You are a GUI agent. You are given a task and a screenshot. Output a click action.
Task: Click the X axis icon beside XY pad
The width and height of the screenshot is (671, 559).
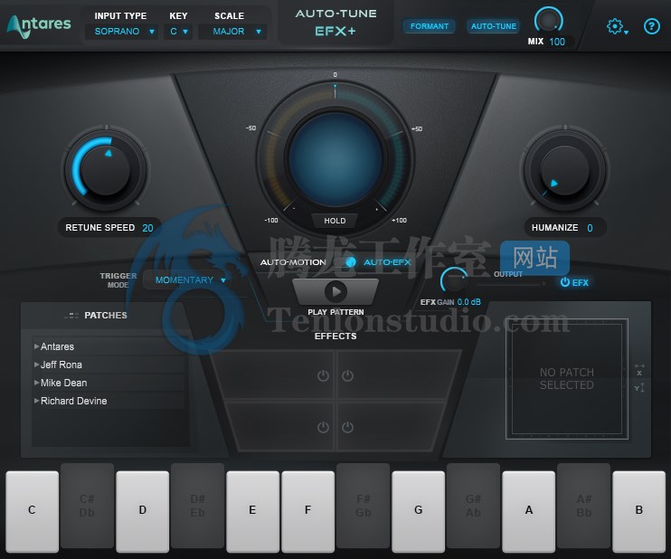639,370
